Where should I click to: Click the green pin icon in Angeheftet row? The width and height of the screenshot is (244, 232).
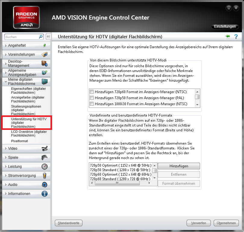(x=45, y=45)
